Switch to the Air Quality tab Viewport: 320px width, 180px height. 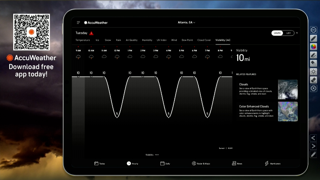(132, 40)
